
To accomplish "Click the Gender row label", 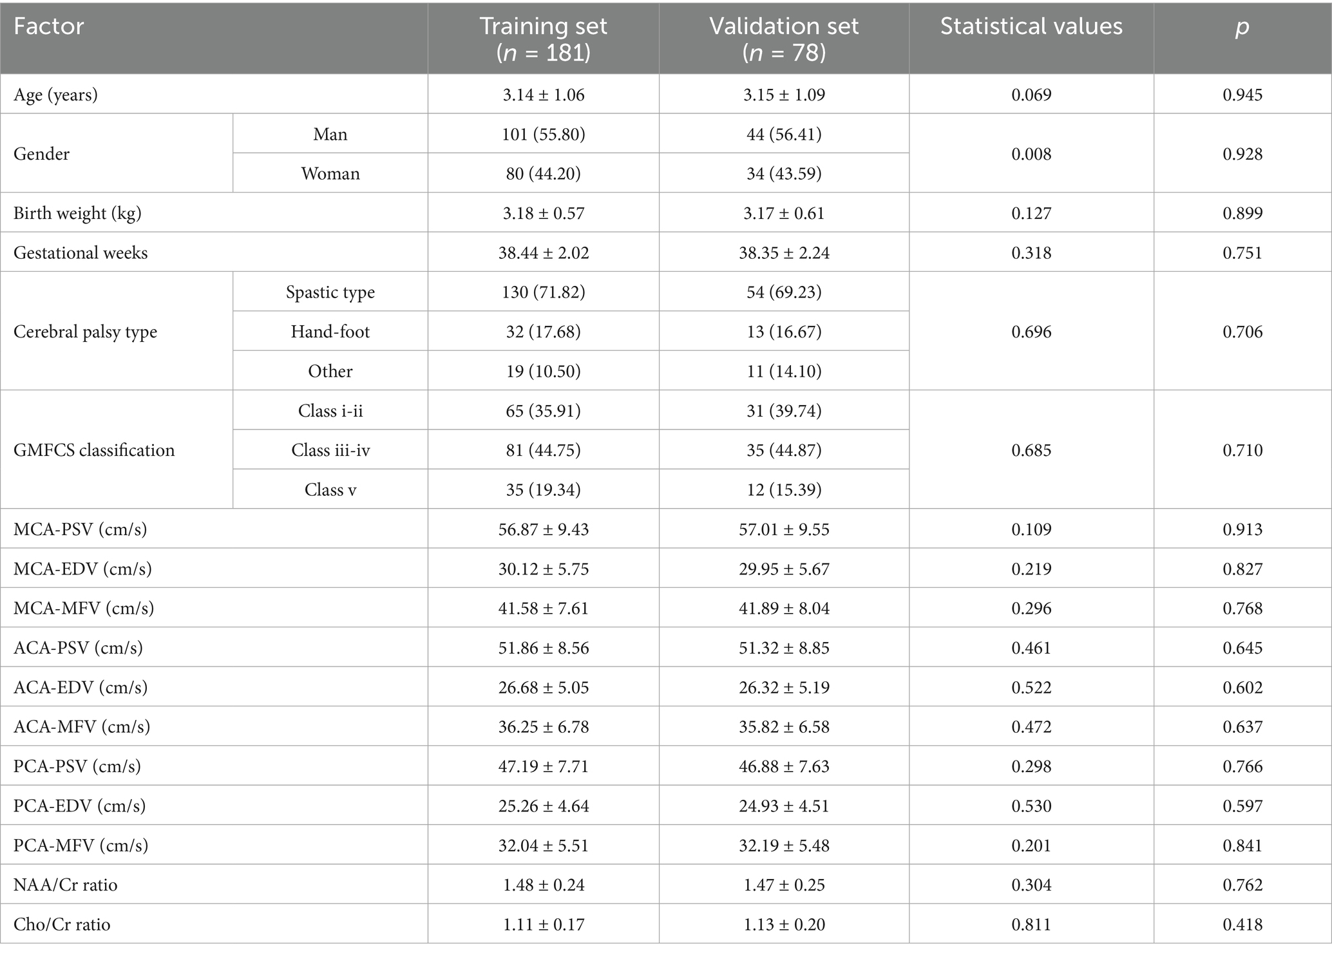I will click(41, 154).
